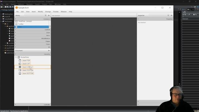Type-focus the Library search field

click(34, 15)
